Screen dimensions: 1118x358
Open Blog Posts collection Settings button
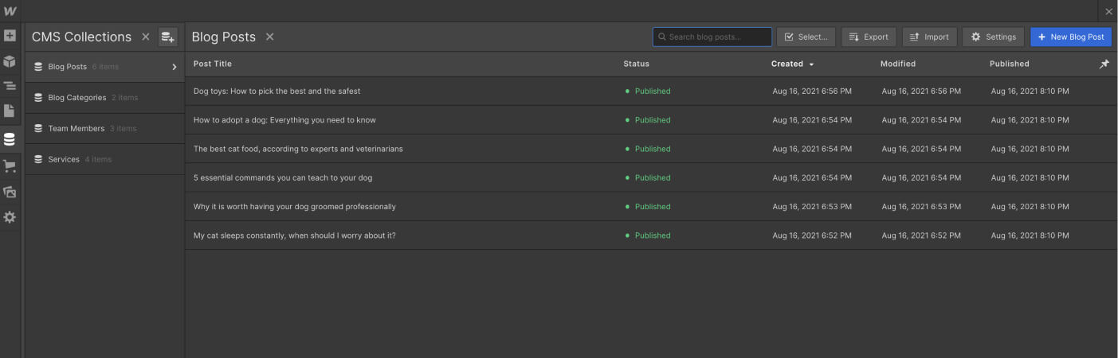point(993,37)
